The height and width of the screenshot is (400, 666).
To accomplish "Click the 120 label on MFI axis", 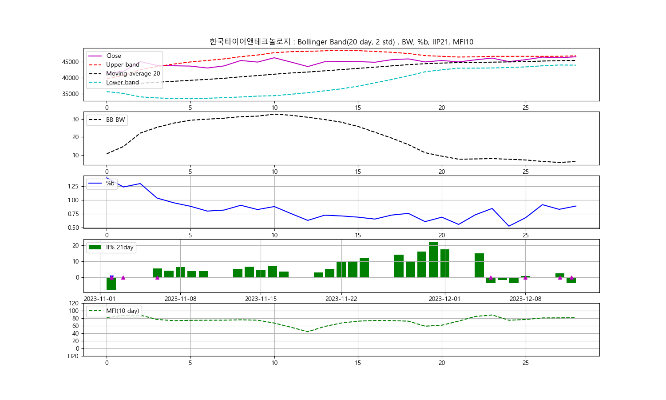I will coord(74,303).
